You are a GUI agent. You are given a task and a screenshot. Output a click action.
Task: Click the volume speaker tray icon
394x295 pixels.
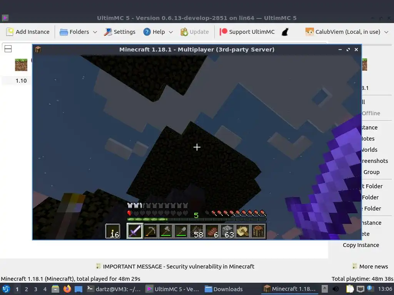point(336,289)
